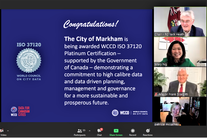
Task: Click the red unread chat badge
Action: pyautogui.click(x=101, y=130)
